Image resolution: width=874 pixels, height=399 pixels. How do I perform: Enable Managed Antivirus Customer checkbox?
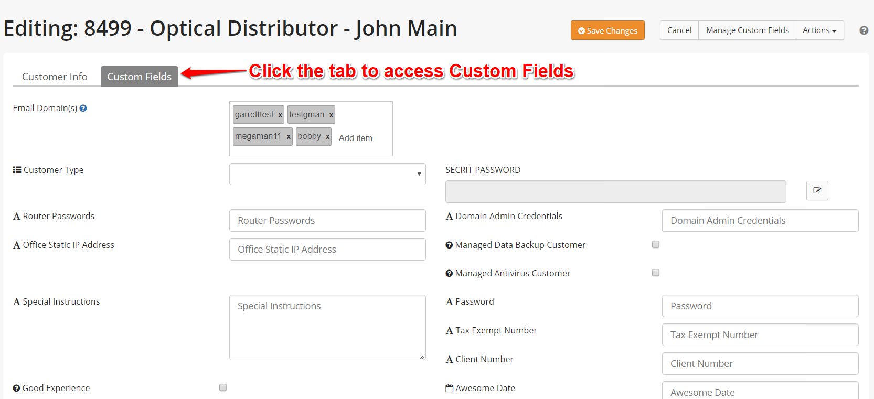tap(656, 273)
